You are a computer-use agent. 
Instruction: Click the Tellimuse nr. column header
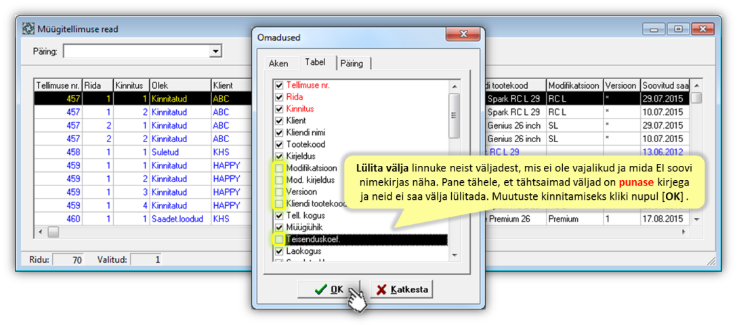58,85
